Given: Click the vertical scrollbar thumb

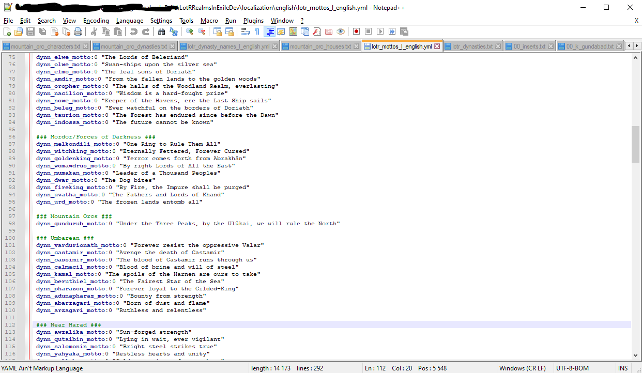Looking at the screenshot, I should click(x=635, y=144).
